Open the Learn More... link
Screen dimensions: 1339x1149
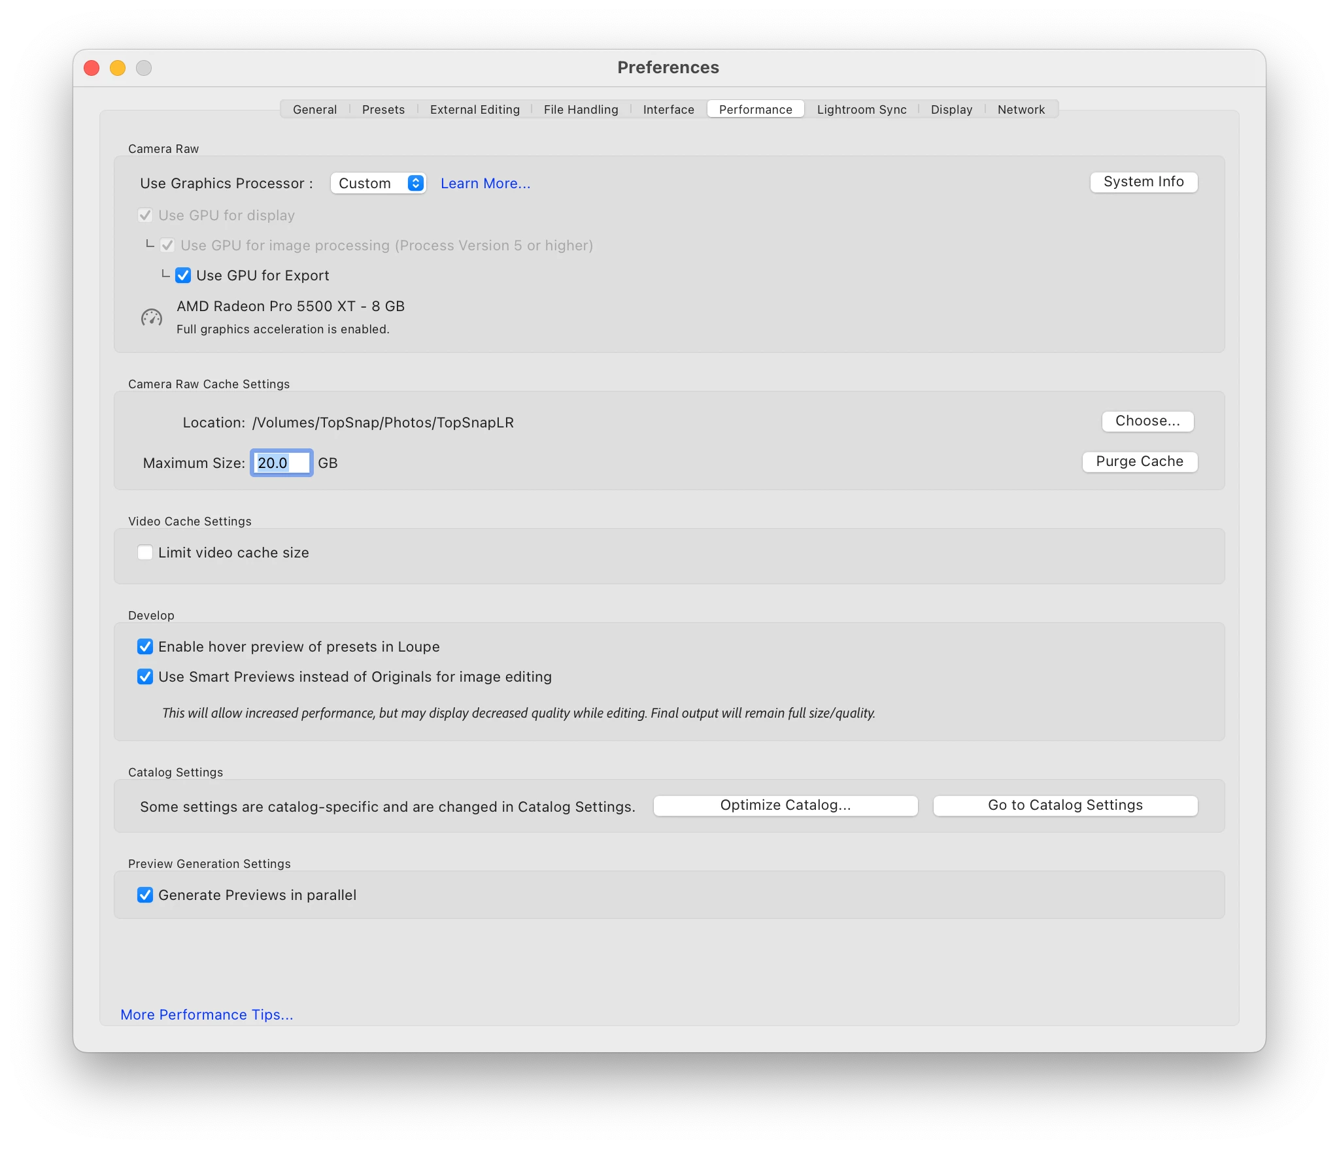click(485, 184)
